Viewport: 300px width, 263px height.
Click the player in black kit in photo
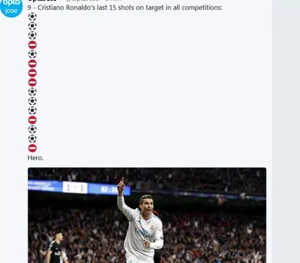click(57, 248)
